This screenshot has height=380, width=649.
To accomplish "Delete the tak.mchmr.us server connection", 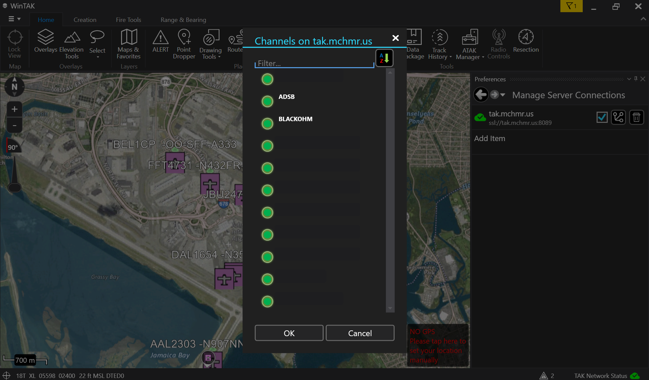I will click(636, 117).
